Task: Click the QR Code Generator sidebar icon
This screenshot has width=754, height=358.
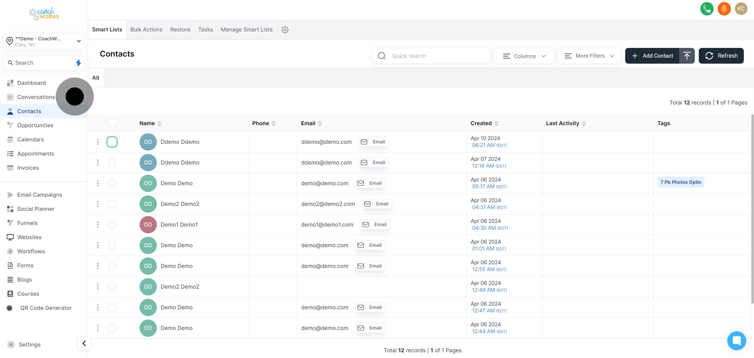Action: pyautogui.click(x=10, y=308)
